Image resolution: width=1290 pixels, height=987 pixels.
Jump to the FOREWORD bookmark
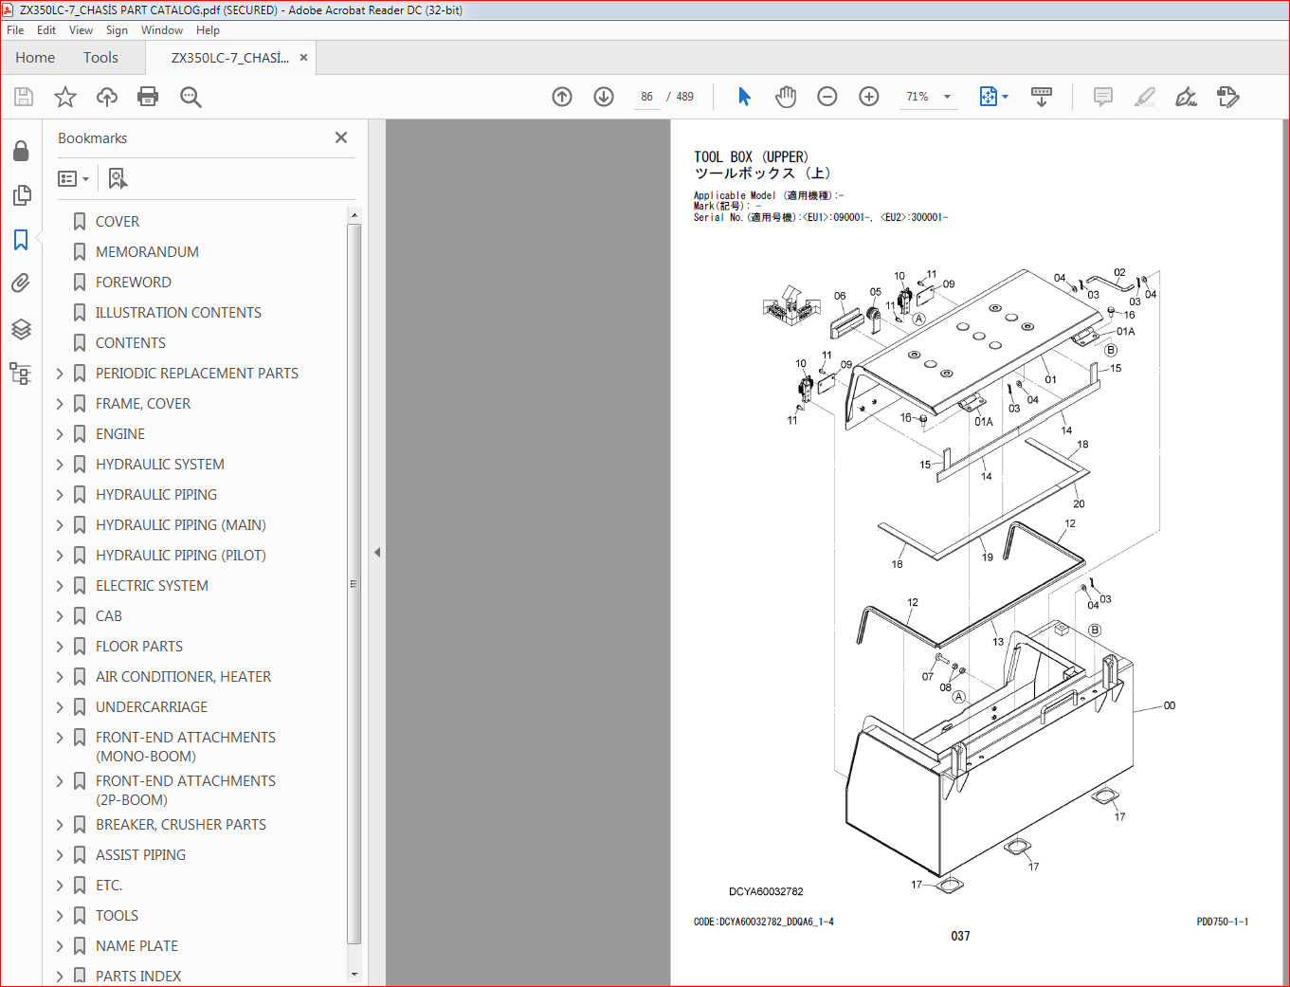[134, 283]
